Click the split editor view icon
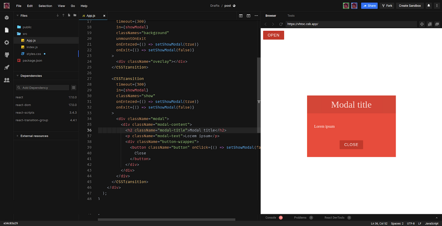 click(x=241, y=16)
